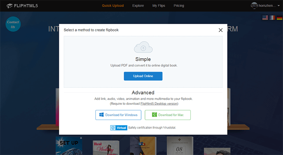Click the Upload Online button
The height and width of the screenshot is (155, 283).
(143, 76)
